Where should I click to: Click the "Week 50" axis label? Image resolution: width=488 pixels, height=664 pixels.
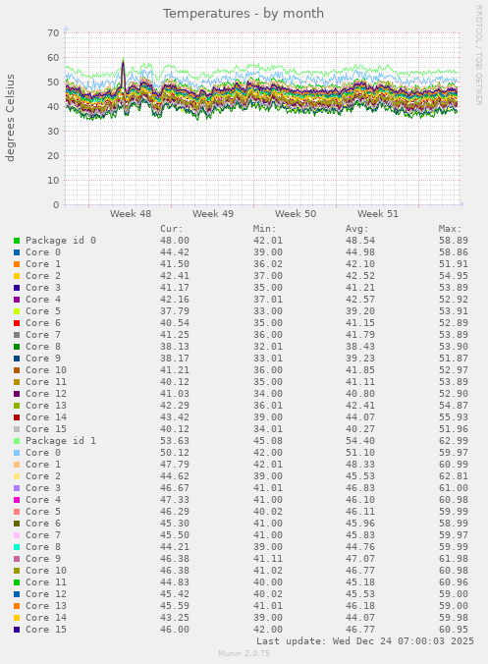point(296,214)
